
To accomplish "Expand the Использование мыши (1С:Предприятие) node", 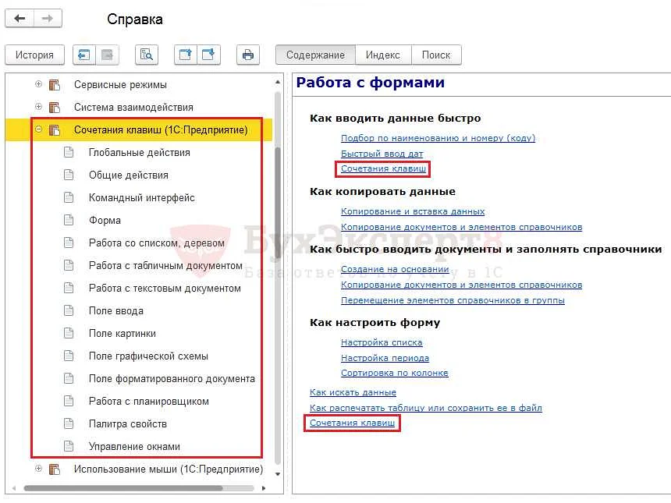I will (38, 469).
